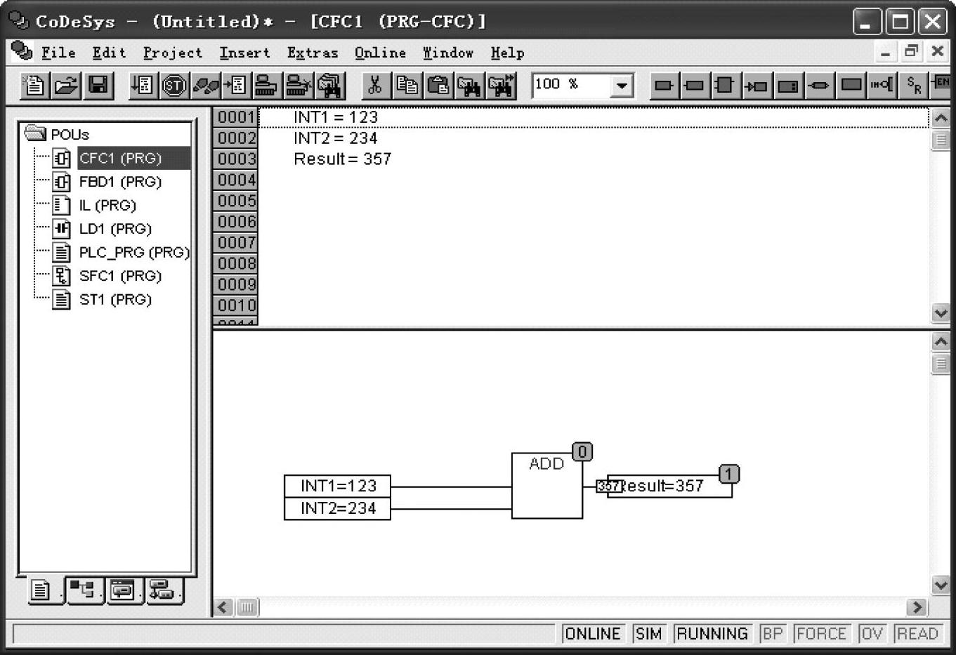
Task: Save the project with the floppy icon
Action: pos(98,86)
